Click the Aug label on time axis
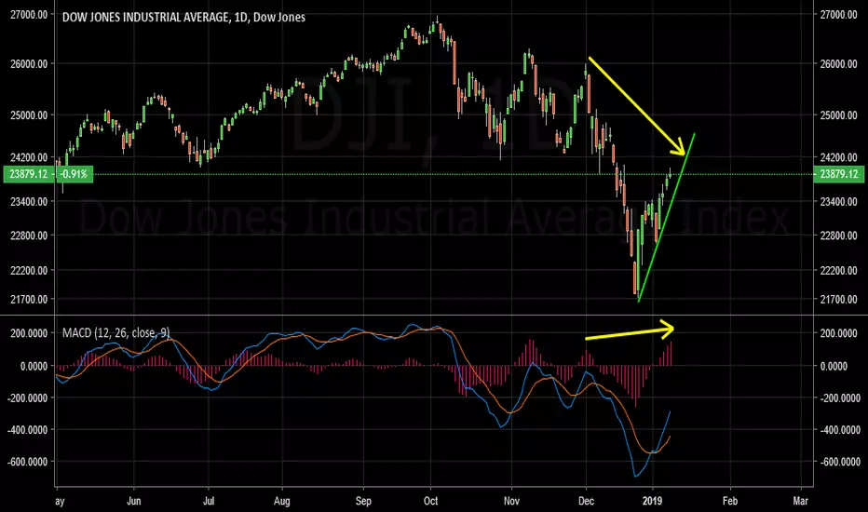The image size is (868, 512). pyautogui.click(x=282, y=501)
